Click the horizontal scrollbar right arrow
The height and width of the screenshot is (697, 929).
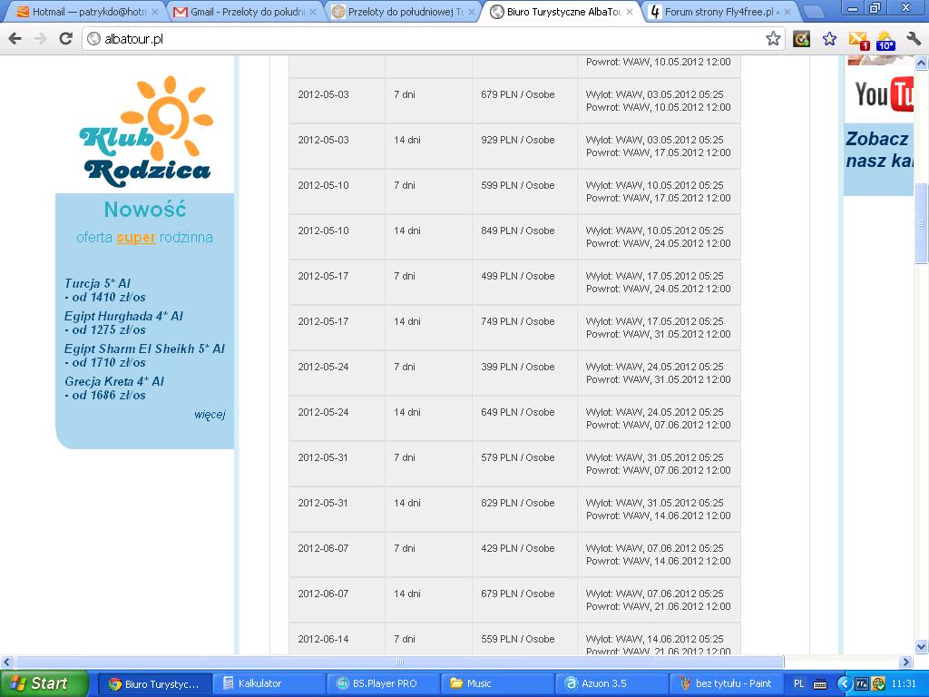tap(906, 662)
